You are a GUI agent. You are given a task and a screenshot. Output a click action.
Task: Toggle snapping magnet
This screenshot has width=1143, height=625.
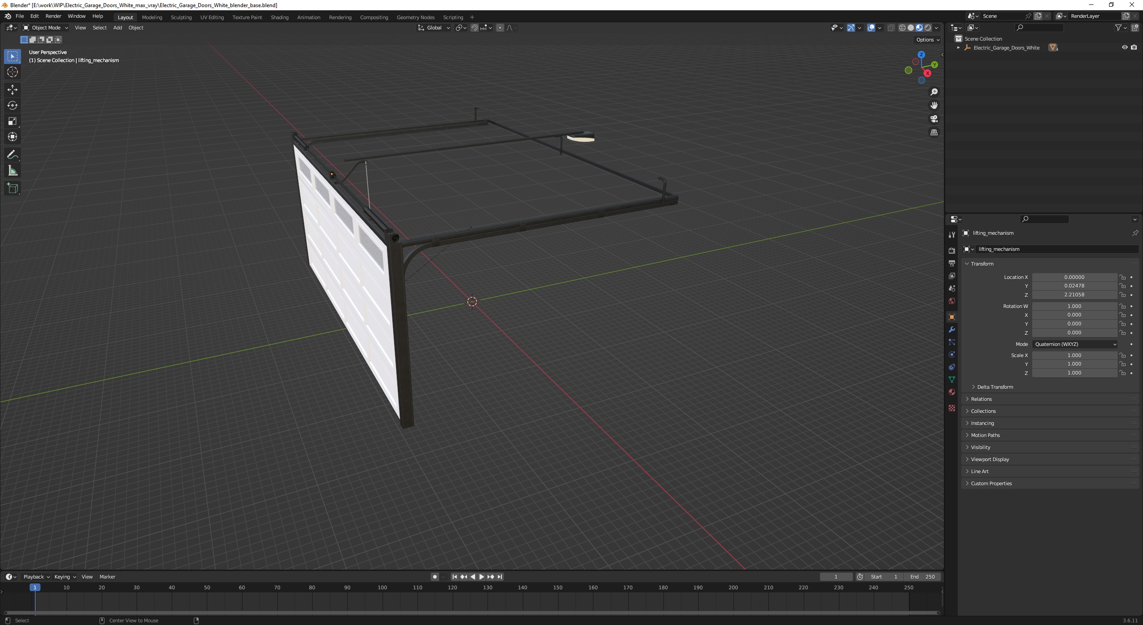point(475,28)
